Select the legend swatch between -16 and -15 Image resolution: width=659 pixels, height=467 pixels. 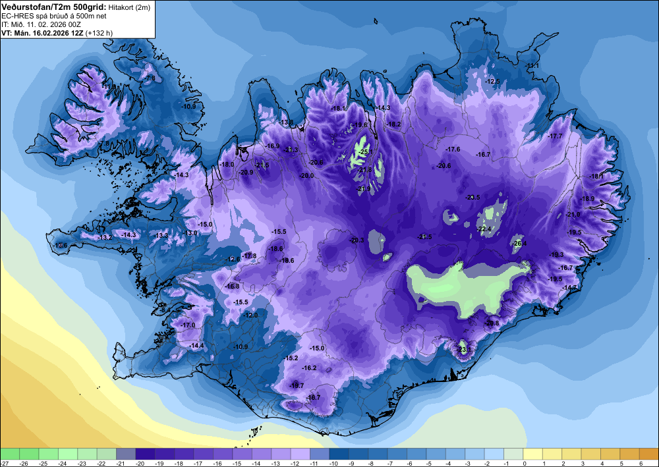tap(223, 454)
